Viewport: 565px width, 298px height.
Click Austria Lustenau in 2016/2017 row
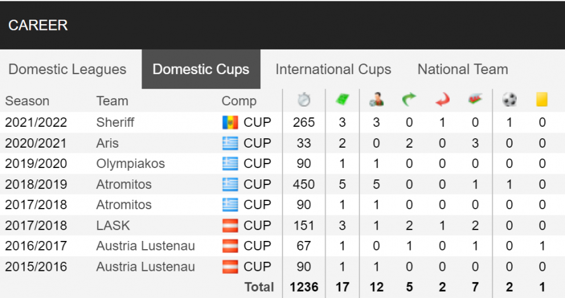145,246
